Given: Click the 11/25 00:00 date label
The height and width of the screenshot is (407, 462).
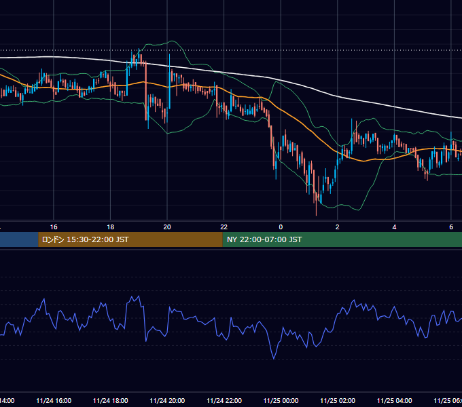Looking at the screenshot, I should coord(281,401).
